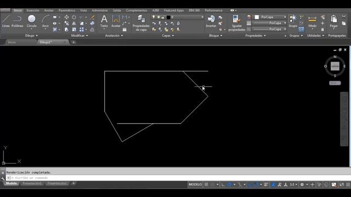351x197 pixels.
Task: Open the Administrar ribbon tab
Action: click(x=100, y=10)
